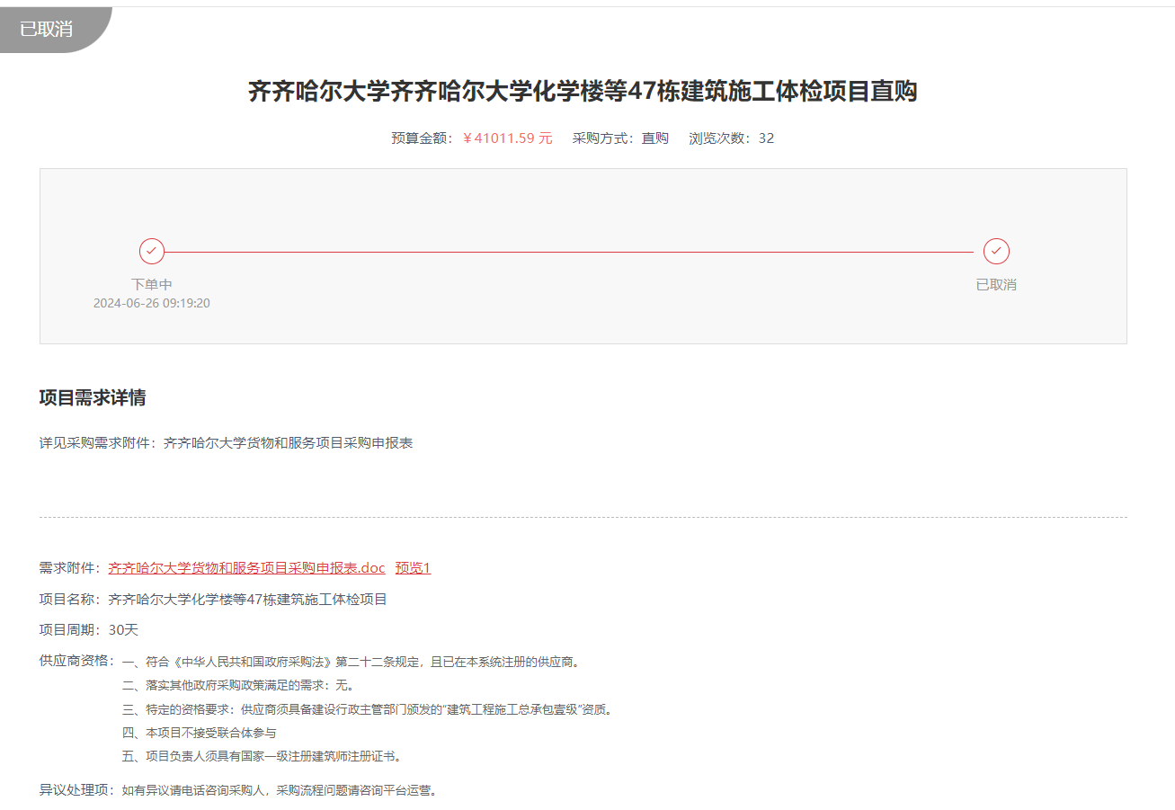
Task: Open the 齐齐哈尔大学货物和服务项目采购申报表.doc attachment link
Action: pyautogui.click(x=246, y=568)
